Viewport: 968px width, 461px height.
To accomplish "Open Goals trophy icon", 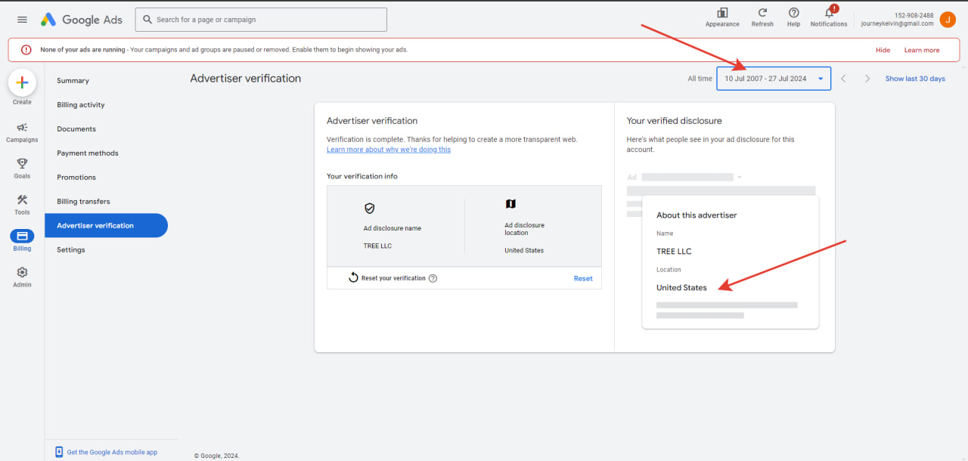I will pos(22,162).
